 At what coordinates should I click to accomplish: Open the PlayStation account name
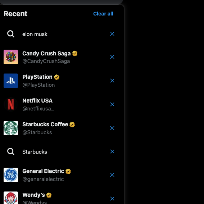(37, 77)
